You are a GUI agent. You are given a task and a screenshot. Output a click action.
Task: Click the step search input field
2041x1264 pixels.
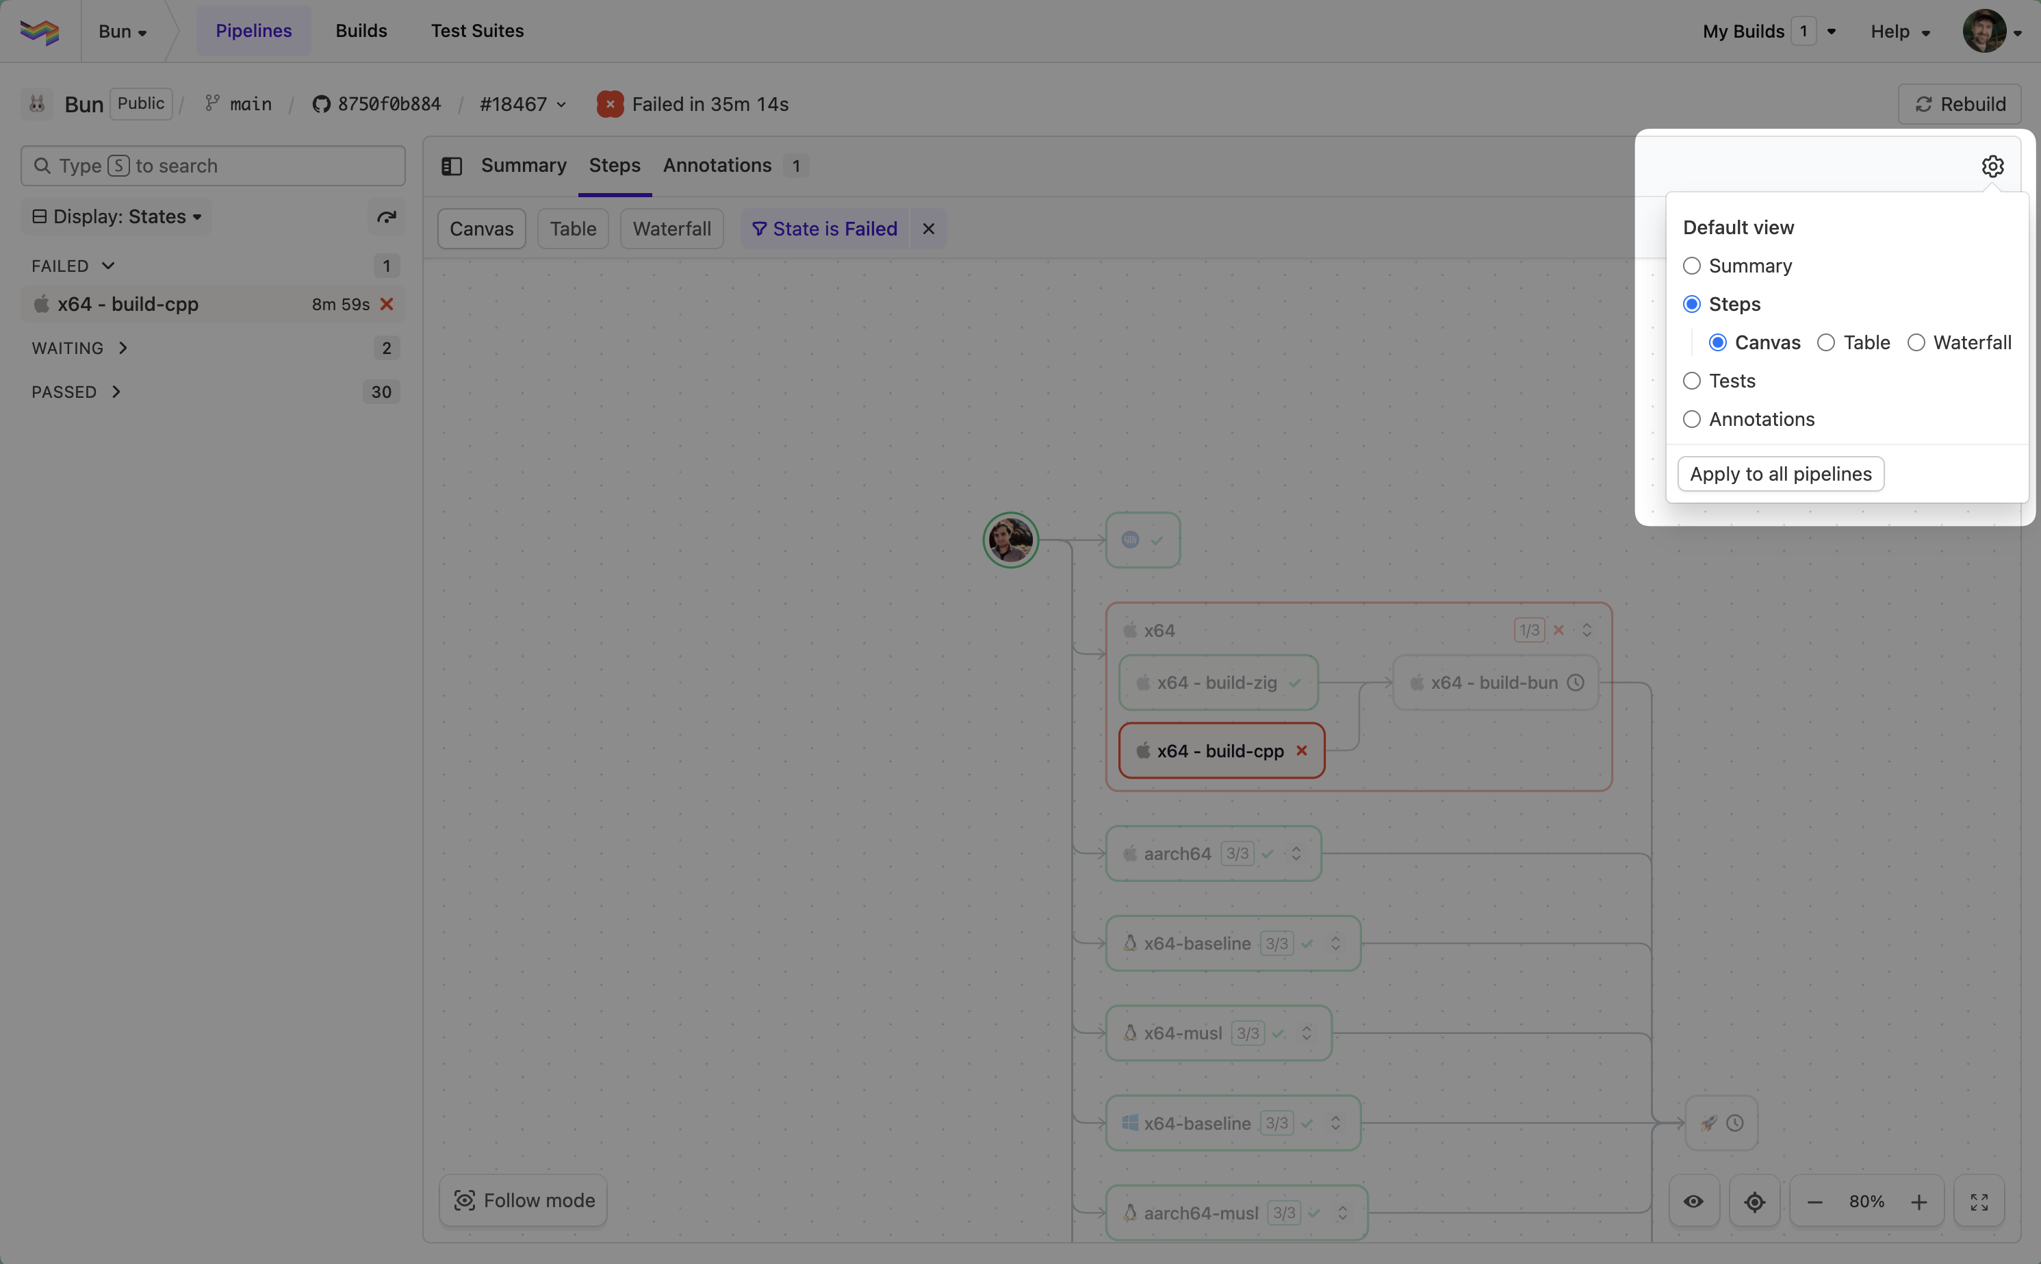(x=213, y=166)
